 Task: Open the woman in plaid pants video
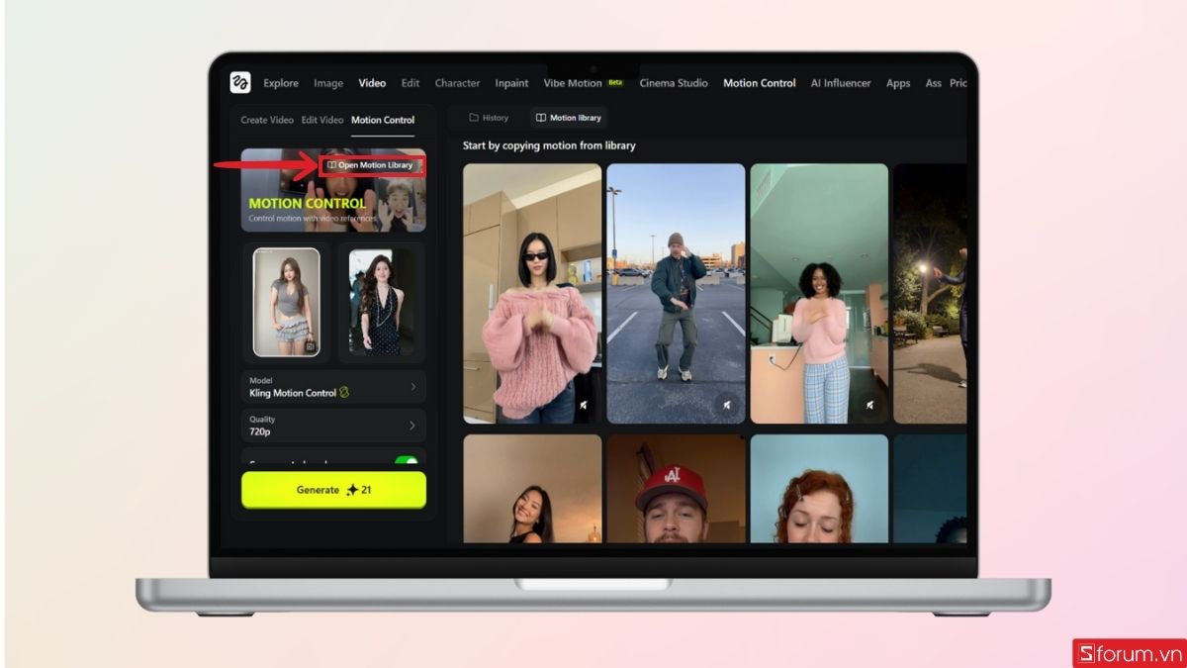pos(819,294)
